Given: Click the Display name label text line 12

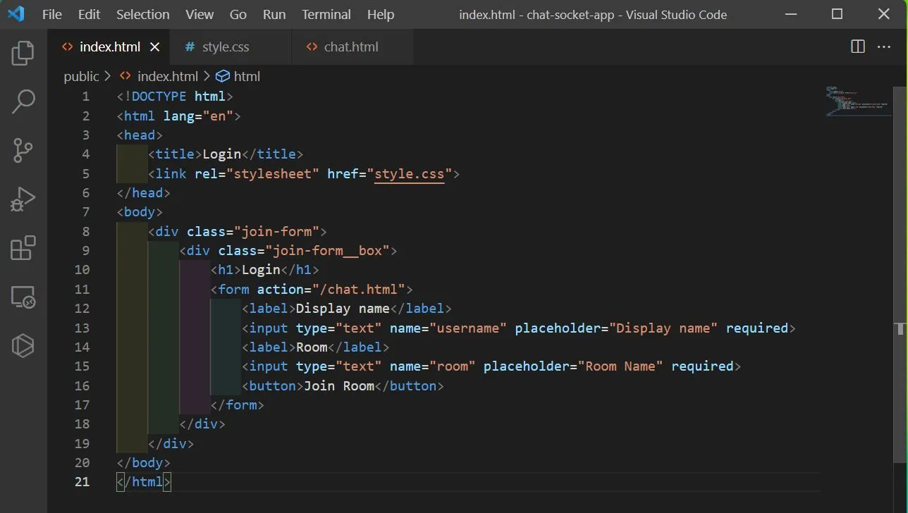Looking at the screenshot, I should pyautogui.click(x=343, y=309).
